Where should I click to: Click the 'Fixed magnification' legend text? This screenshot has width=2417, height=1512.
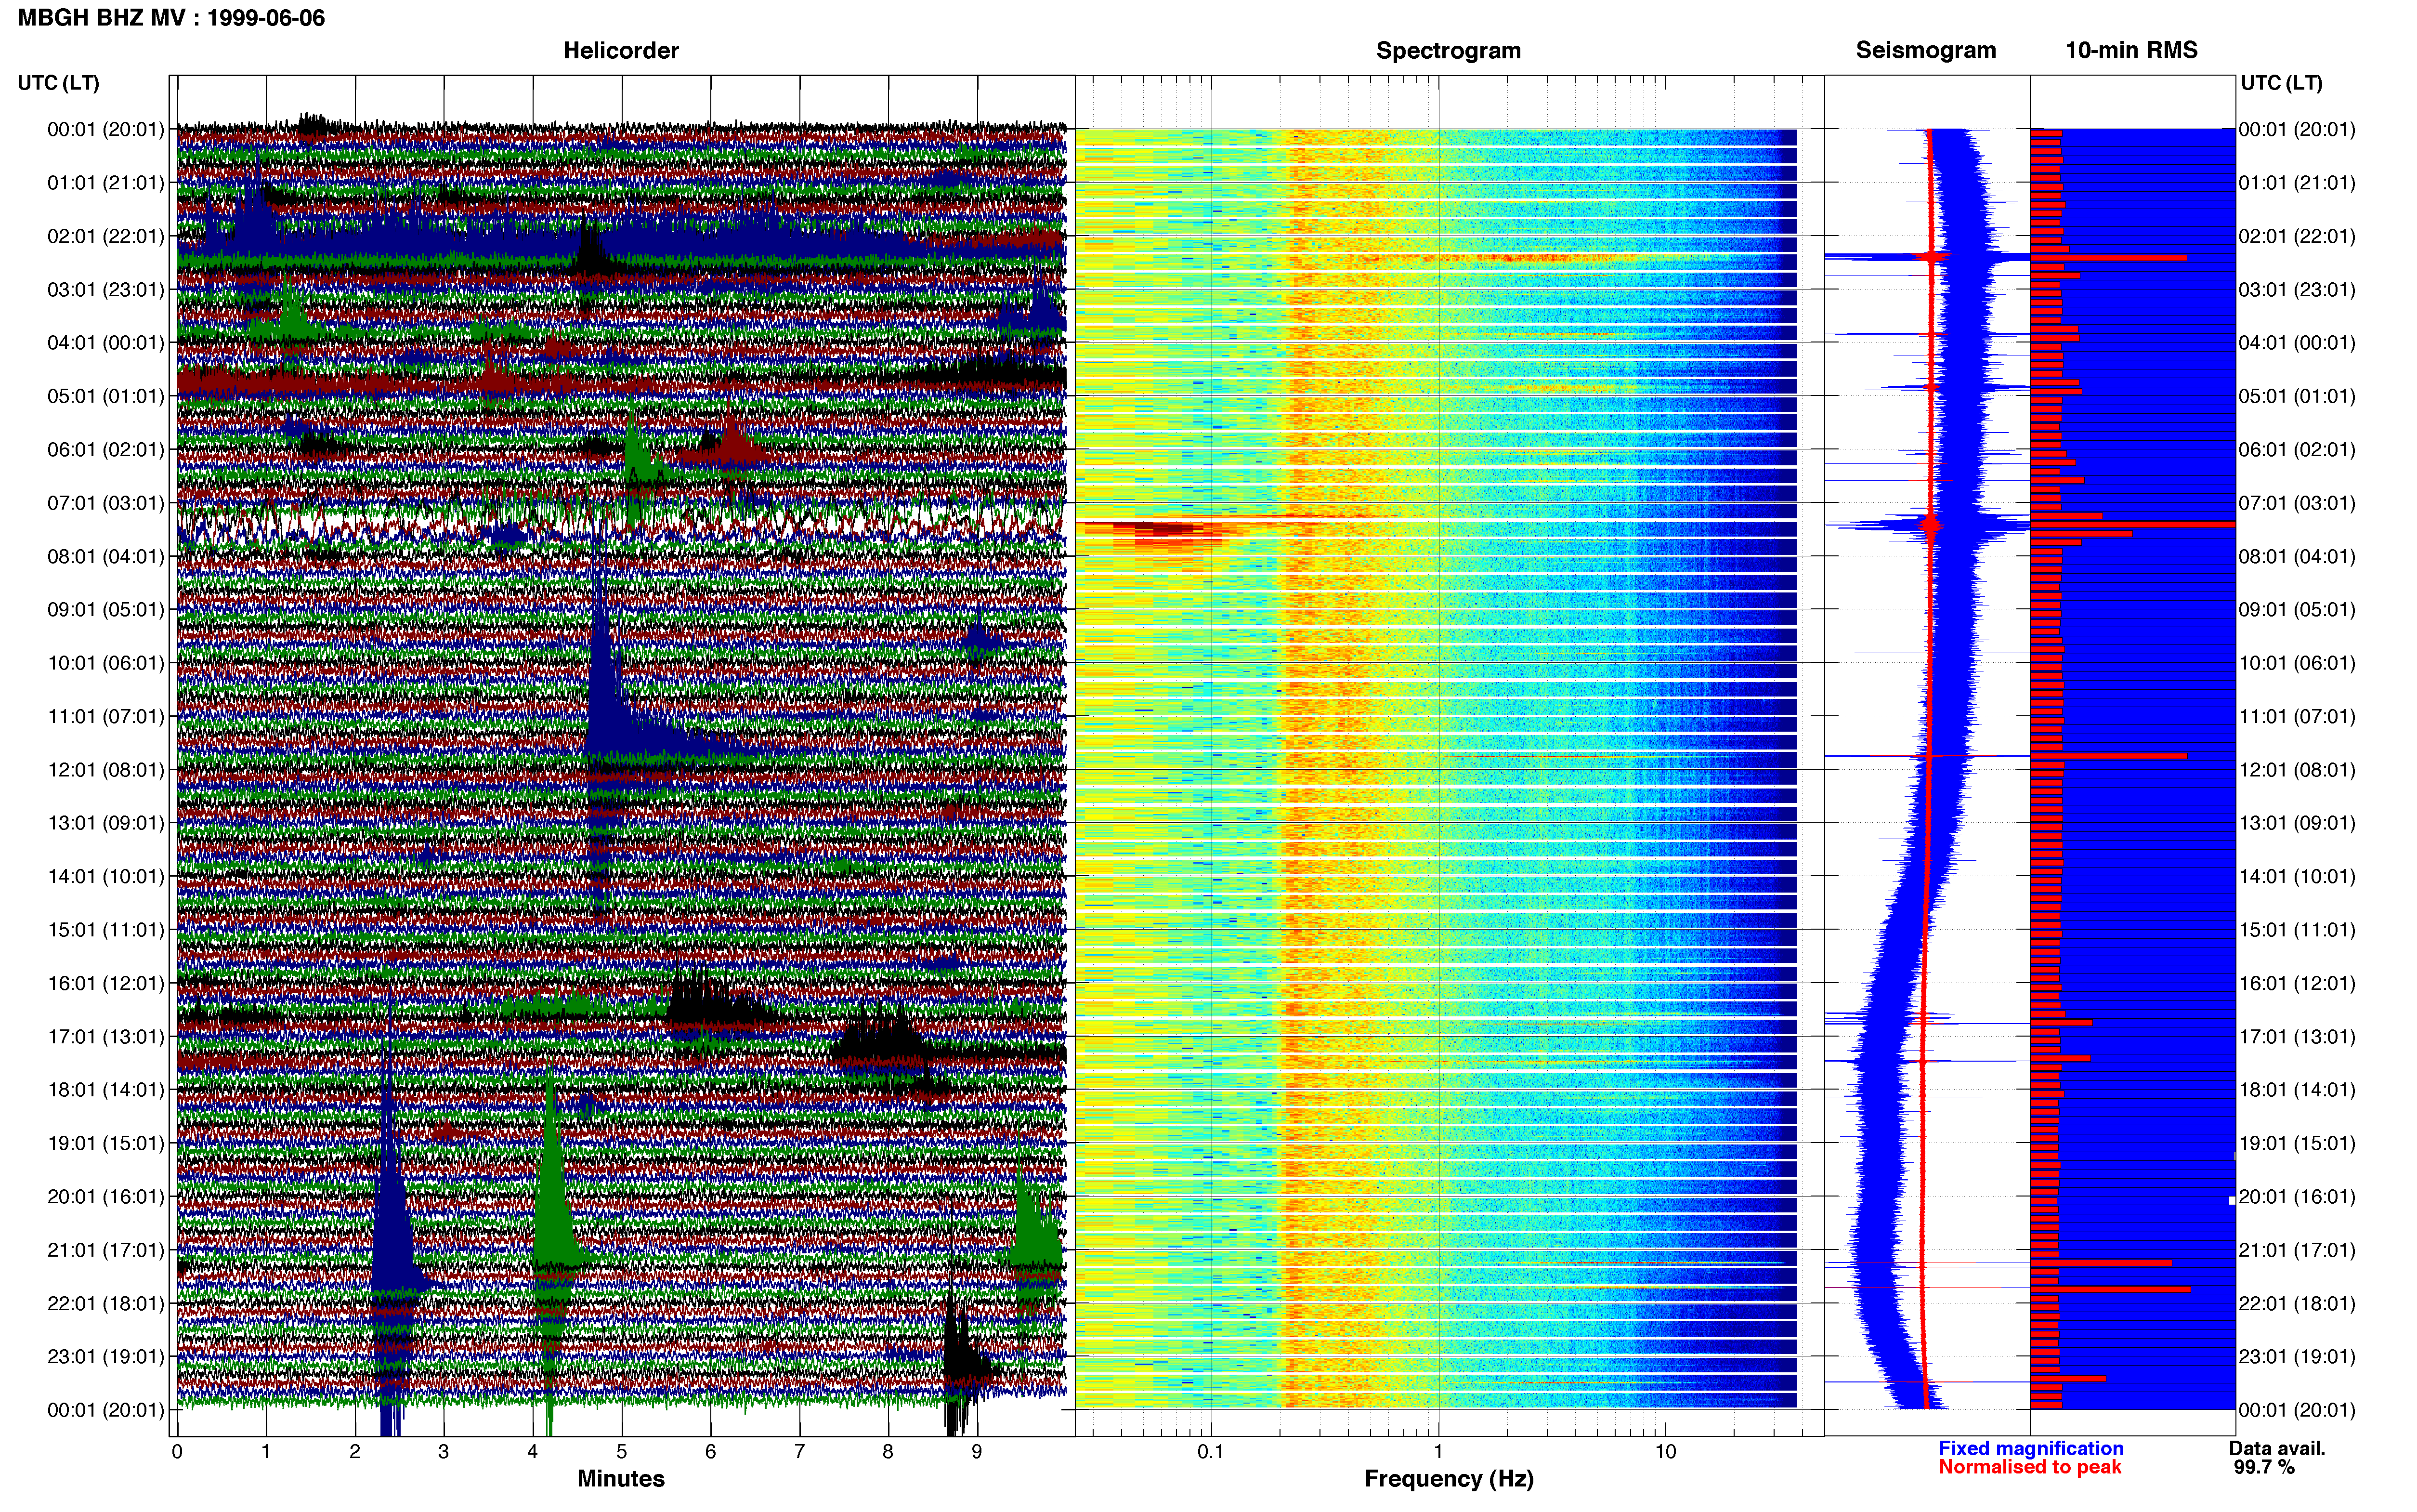point(2030,1449)
